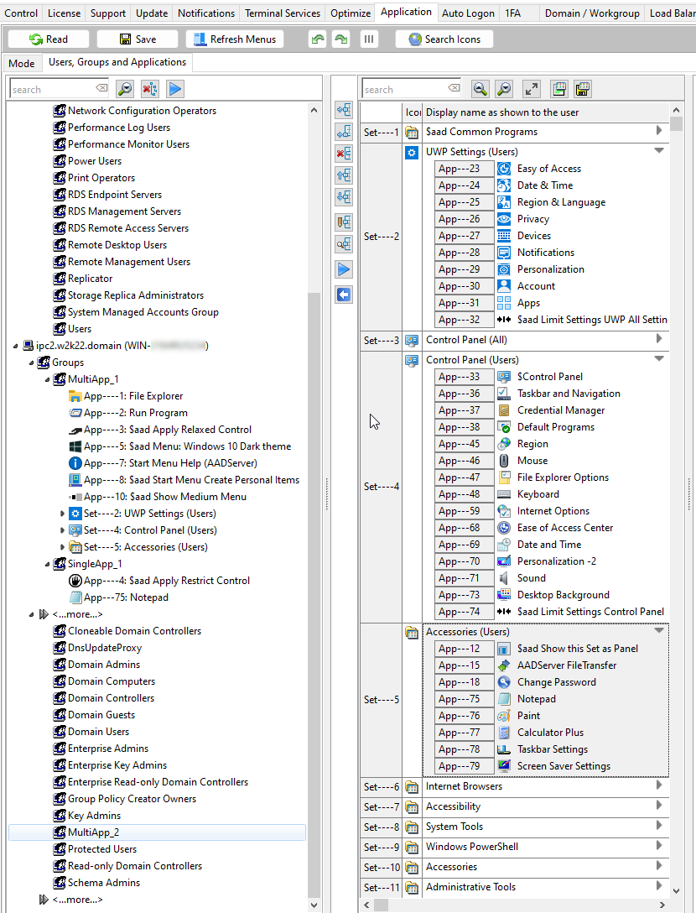
Task: Click the Privacy eye icon in UWP Settings
Action: pyautogui.click(x=504, y=219)
